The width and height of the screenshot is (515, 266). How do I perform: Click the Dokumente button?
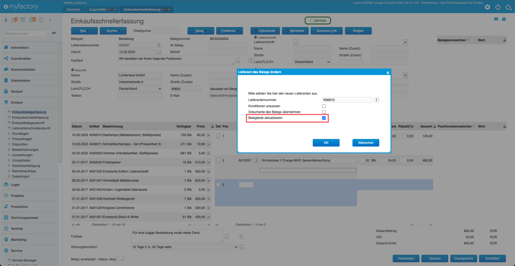(265, 31)
